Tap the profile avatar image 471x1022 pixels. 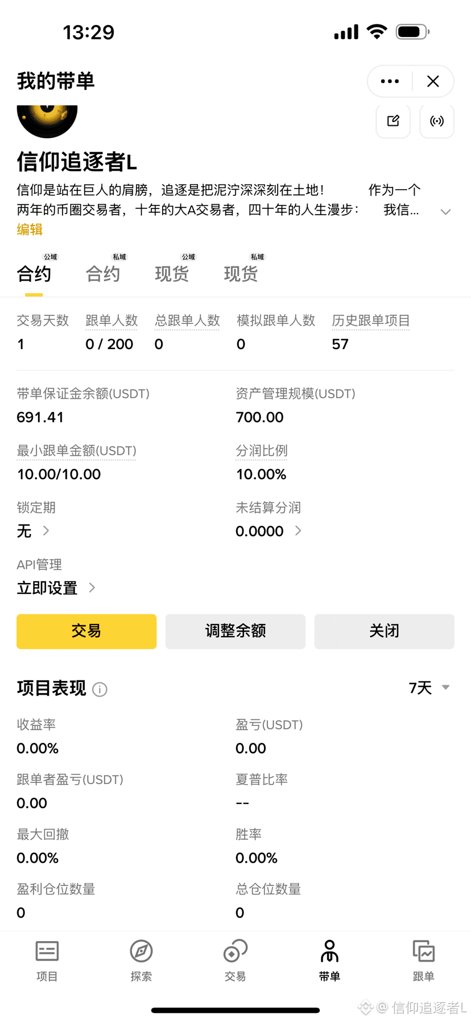click(x=47, y=121)
